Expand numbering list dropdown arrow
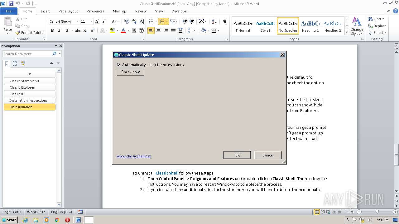 (x=167, y=21)
